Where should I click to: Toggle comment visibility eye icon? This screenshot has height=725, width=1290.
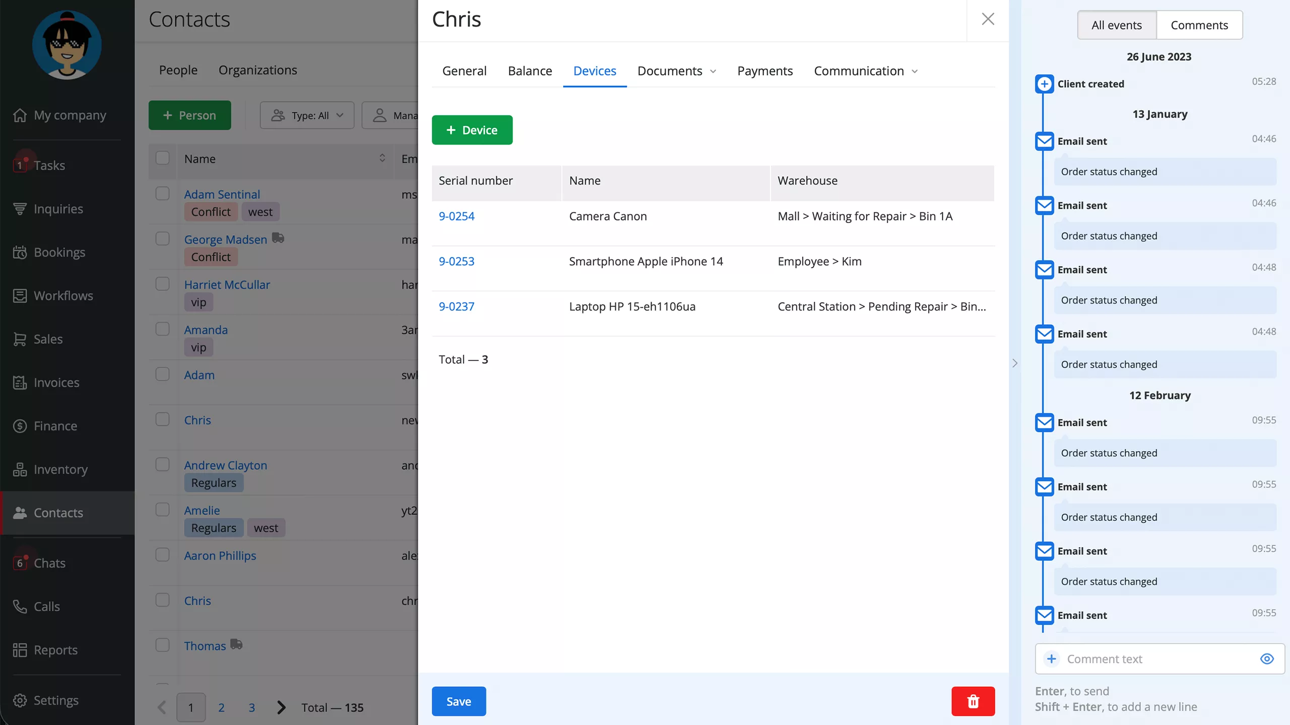[1267, 659]
